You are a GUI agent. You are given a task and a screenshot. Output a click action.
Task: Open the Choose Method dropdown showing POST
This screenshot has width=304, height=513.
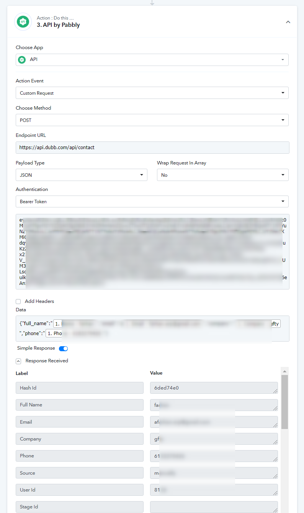[152, 120]
